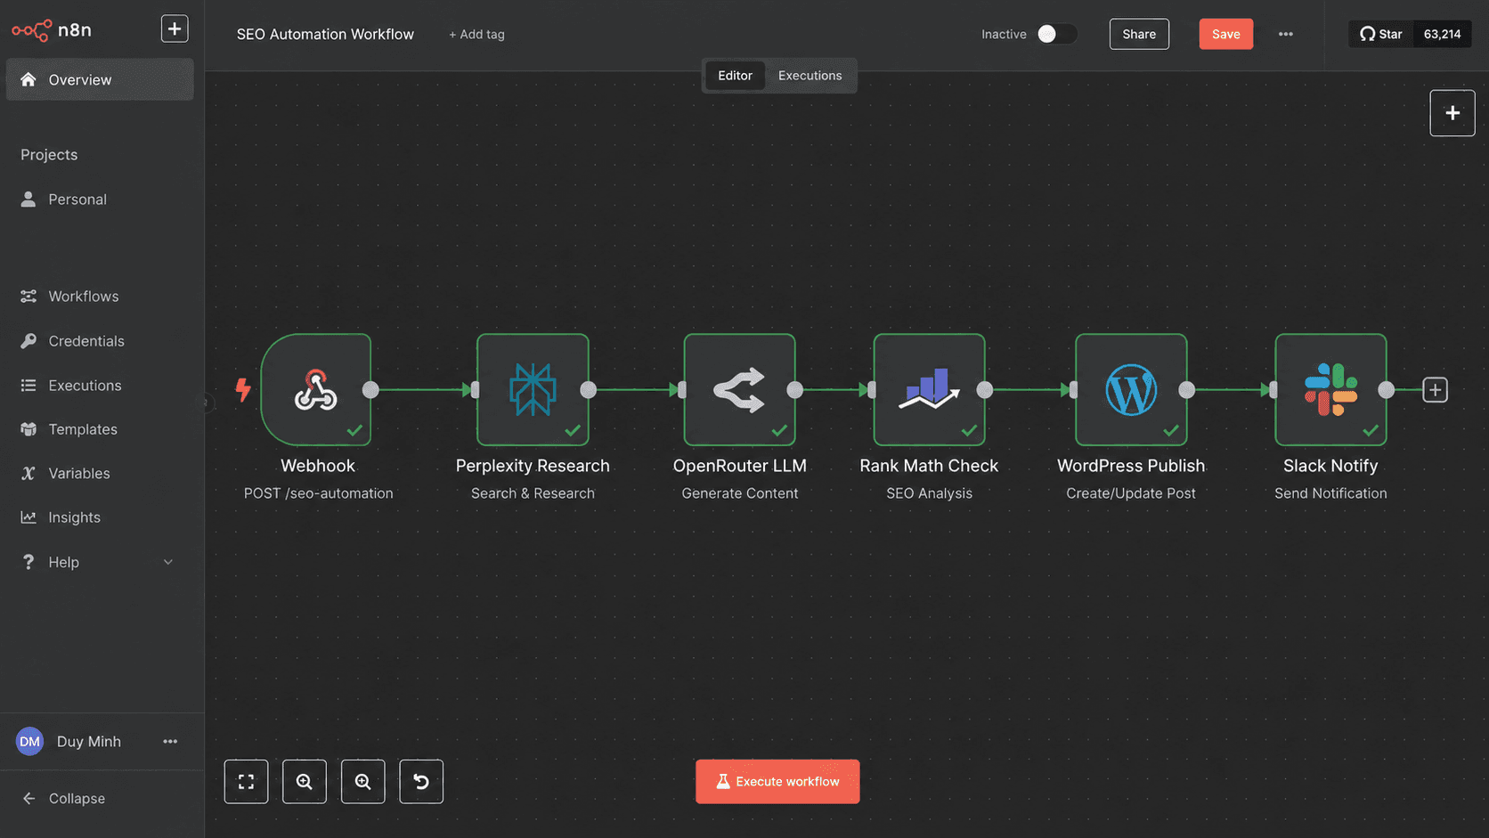
Task: Click the 'Search & Research' subtitle
Action: [533, 493]
